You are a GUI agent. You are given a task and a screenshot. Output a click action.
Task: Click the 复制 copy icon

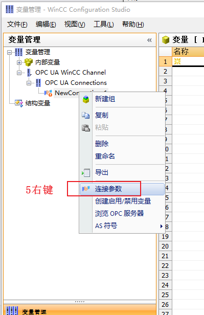click(86, 116)
